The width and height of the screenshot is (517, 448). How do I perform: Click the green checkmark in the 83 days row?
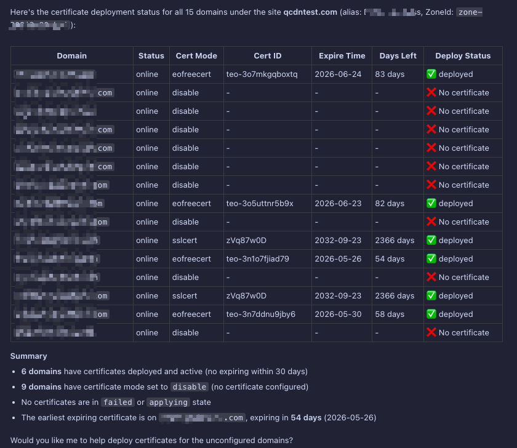(431, 74)
